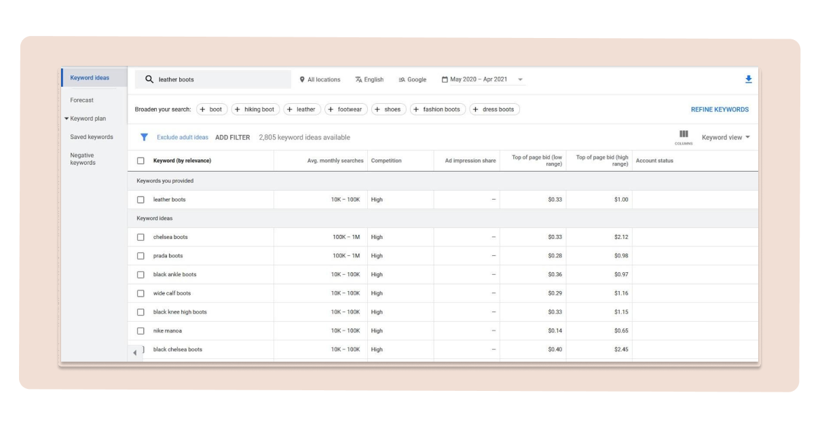Click the search magnifier icon

[x=149, y=79]
